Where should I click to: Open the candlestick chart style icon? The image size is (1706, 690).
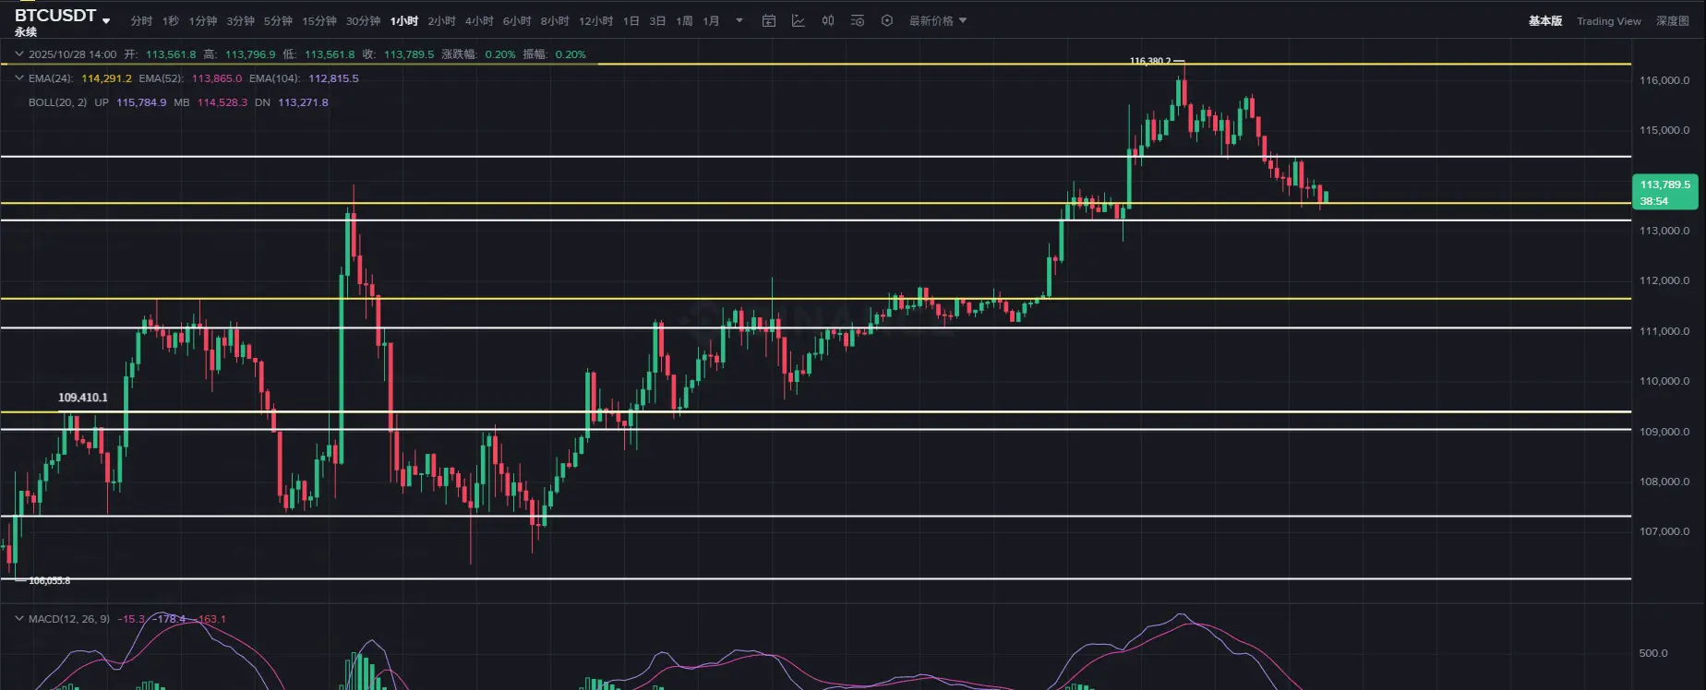click(828, 20)
